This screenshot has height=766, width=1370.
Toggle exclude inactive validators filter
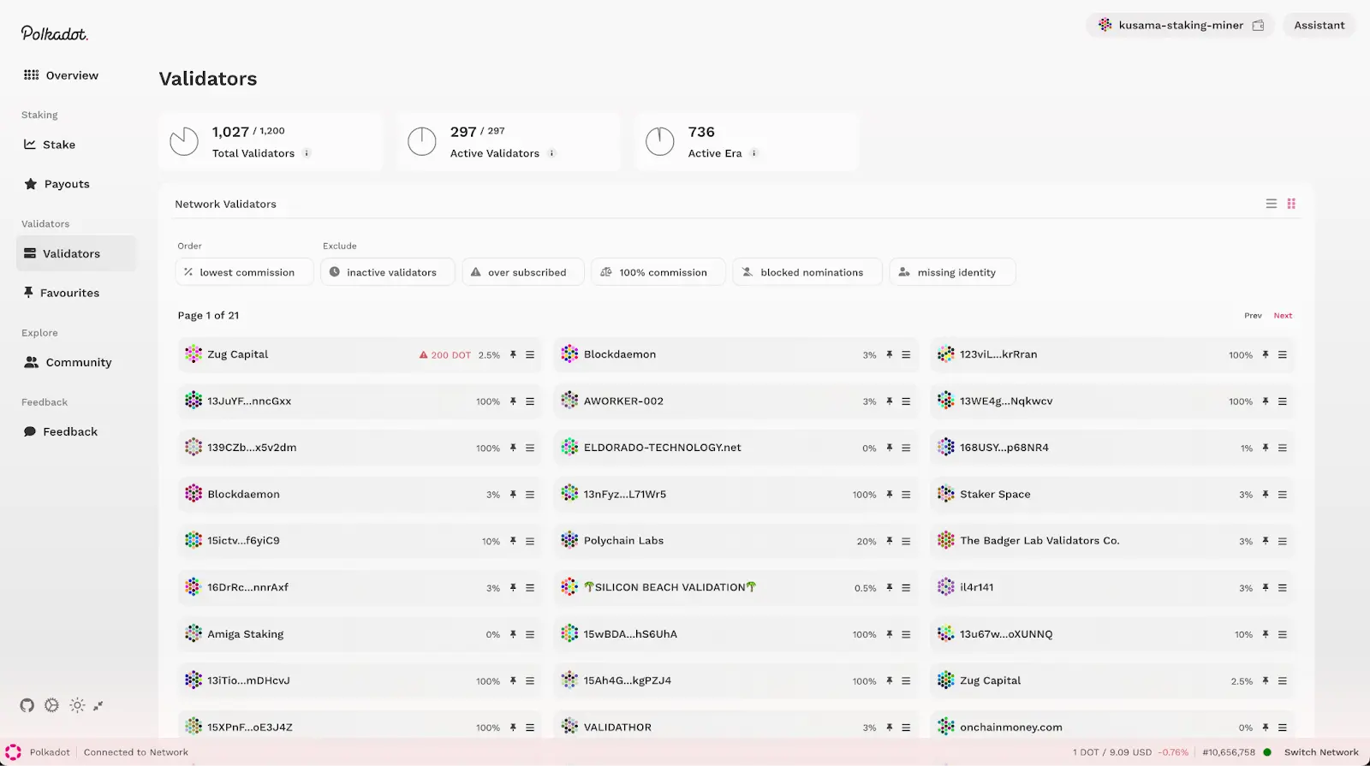pos(388,272)
